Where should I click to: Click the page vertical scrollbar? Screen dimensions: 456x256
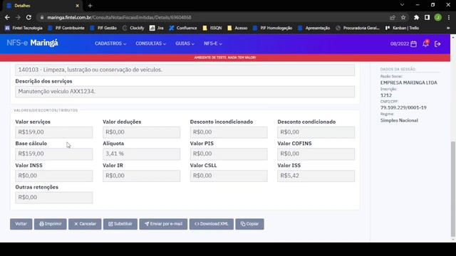(453, 188)
